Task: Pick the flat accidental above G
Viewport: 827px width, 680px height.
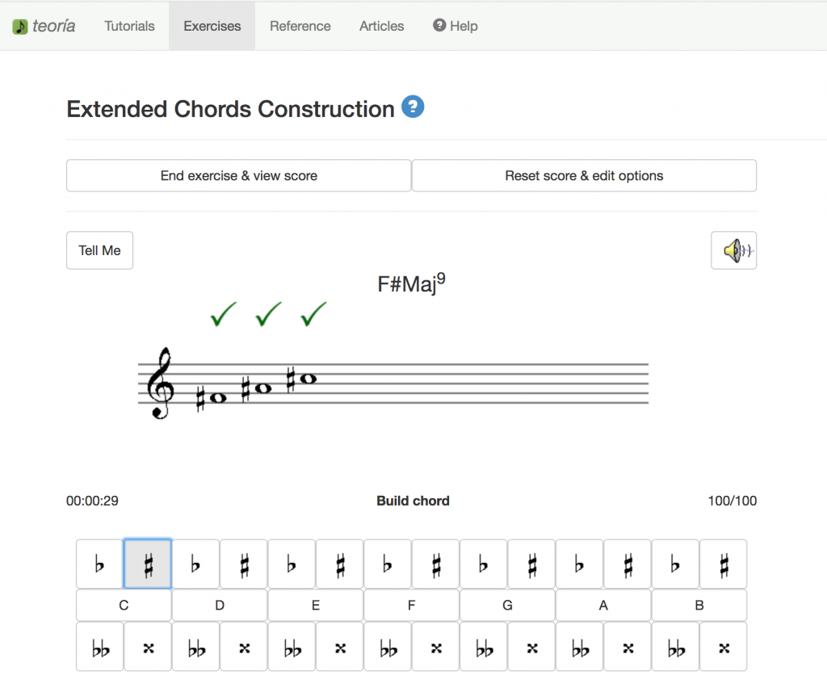Action: (x=484, y=565)
